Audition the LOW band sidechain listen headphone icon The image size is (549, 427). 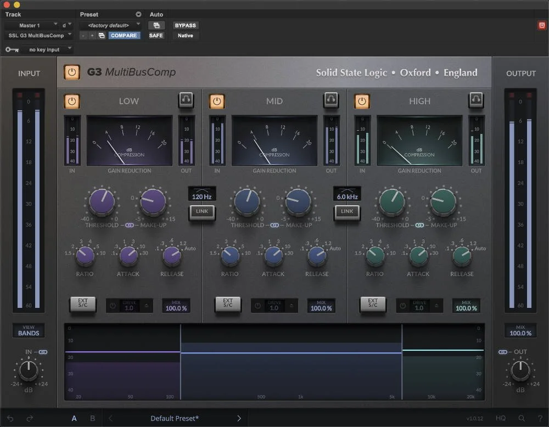click(x=186, y=101)
